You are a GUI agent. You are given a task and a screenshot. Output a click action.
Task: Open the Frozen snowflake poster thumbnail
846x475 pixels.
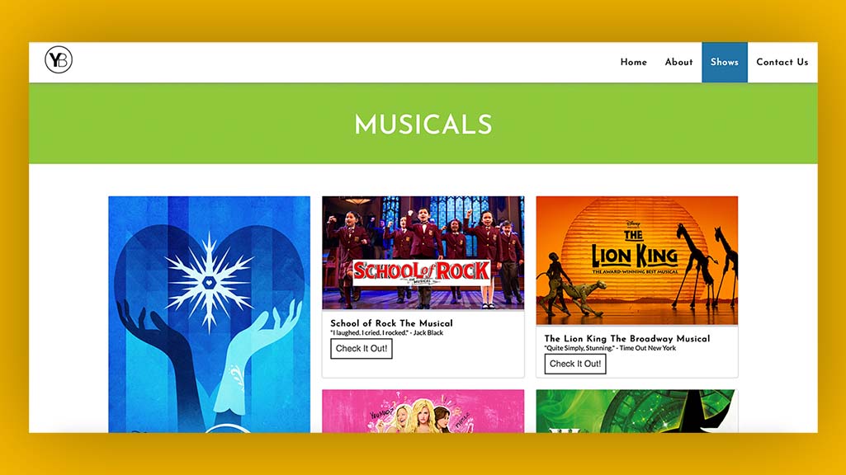click(x=210, y=314)
